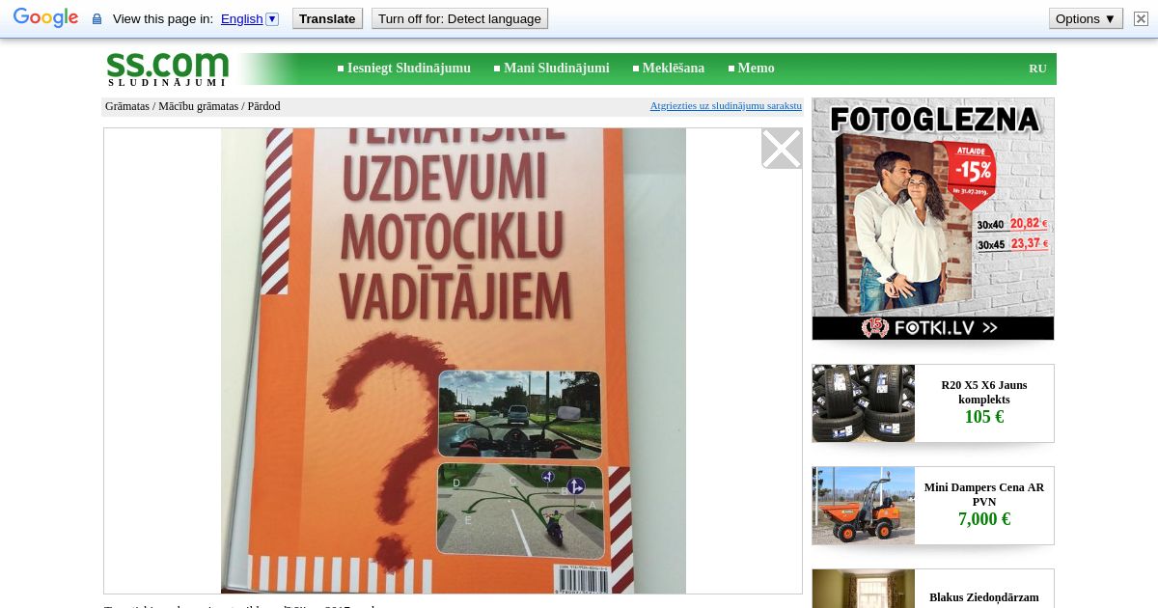Turn off translation for detected language
The height and width of the screenshot is (608, 1158).
[459, 18]
